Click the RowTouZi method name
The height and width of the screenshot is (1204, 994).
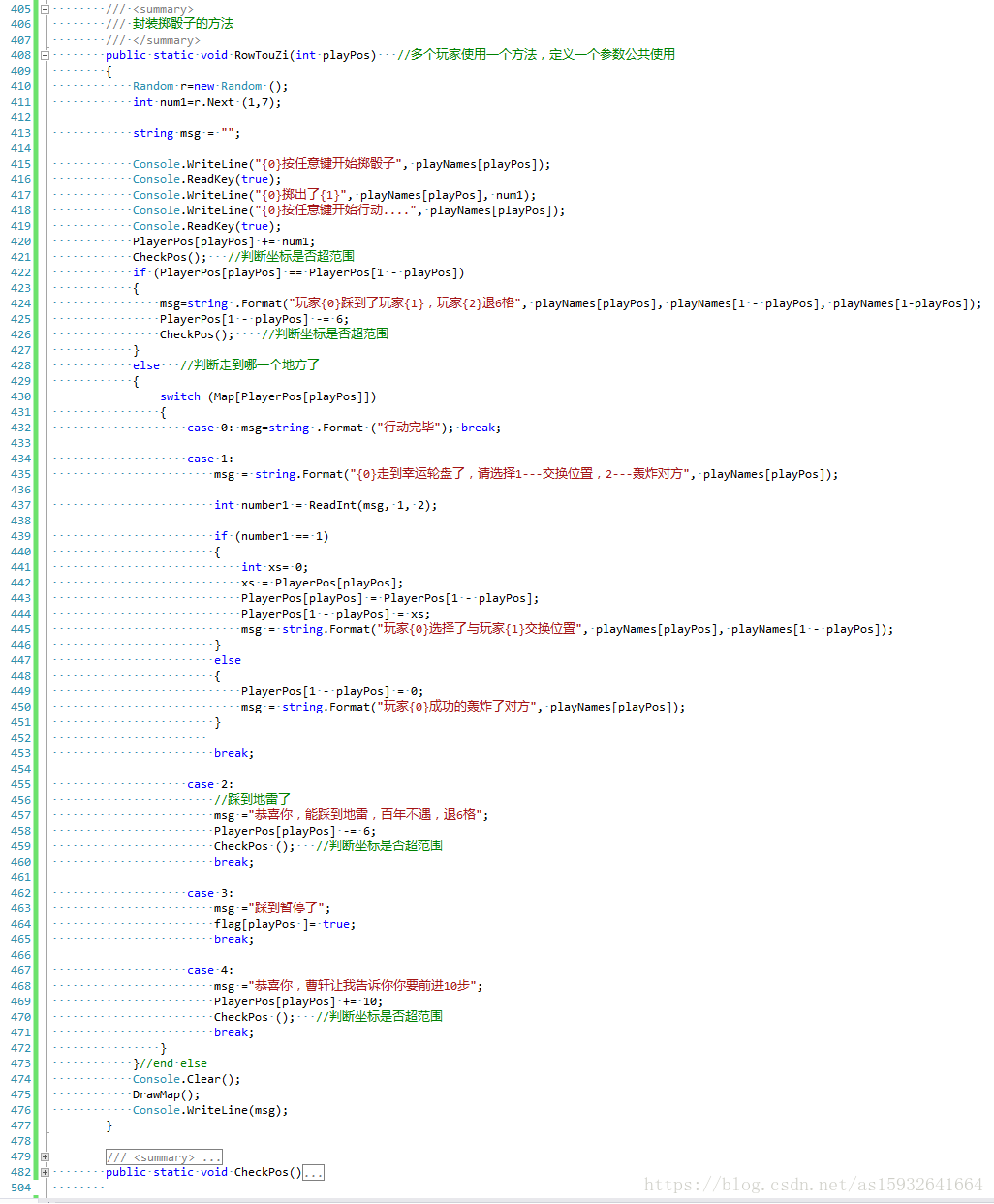tap(262, 55)
